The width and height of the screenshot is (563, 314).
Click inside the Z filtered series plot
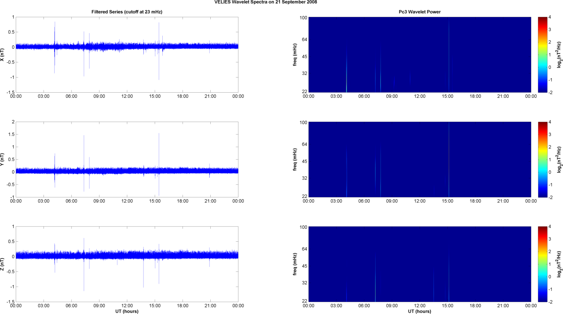[x=127, y=264]
